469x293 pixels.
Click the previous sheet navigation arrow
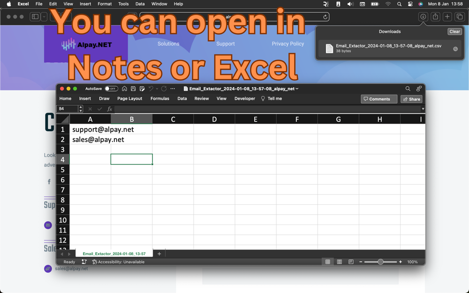tap(62, 254)
